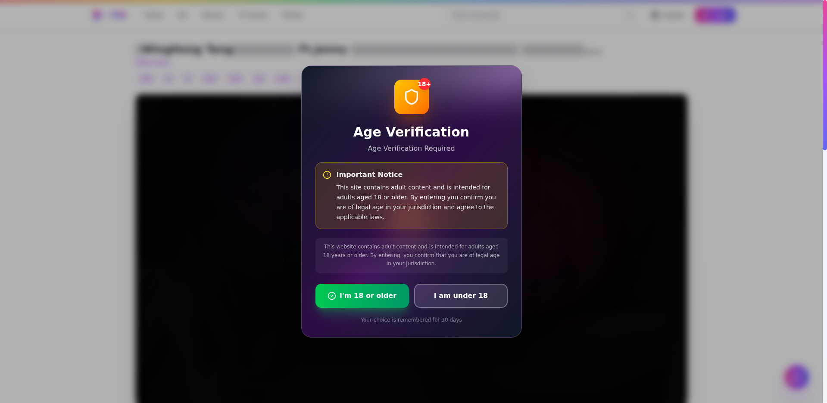Click the "Important Notice" heading text
This screenshot has height=403, width=827.
pos(369,175)
